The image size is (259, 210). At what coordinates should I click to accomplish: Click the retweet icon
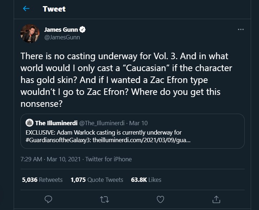pyautogui.click(x=104, y=199)
